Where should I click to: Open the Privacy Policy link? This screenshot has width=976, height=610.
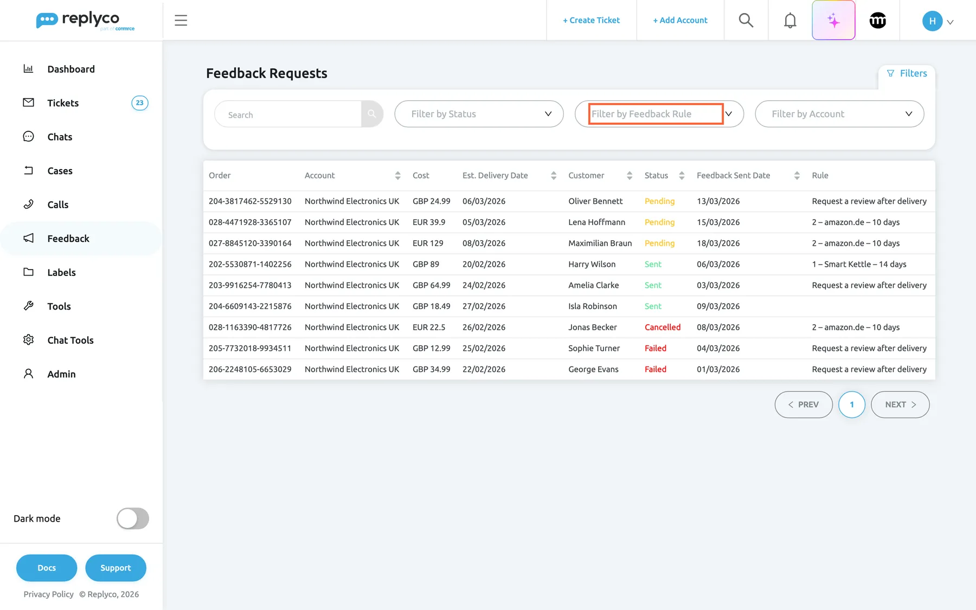(x=48, y=594)
